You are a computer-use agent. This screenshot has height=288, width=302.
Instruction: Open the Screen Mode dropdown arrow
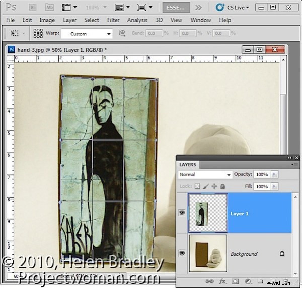(x=150, y=8)
